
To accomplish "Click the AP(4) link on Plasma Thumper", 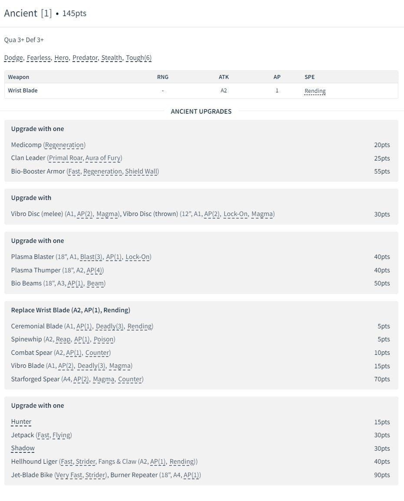I will click(95, 270).
